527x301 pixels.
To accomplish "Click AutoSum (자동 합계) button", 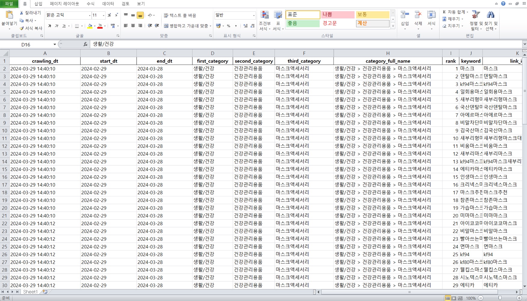I will pos(455,12).
